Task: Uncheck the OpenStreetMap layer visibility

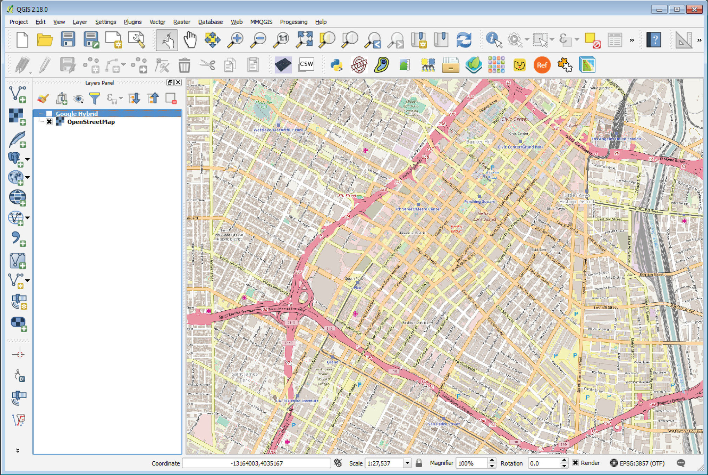Action: click(x=49, y=122)
